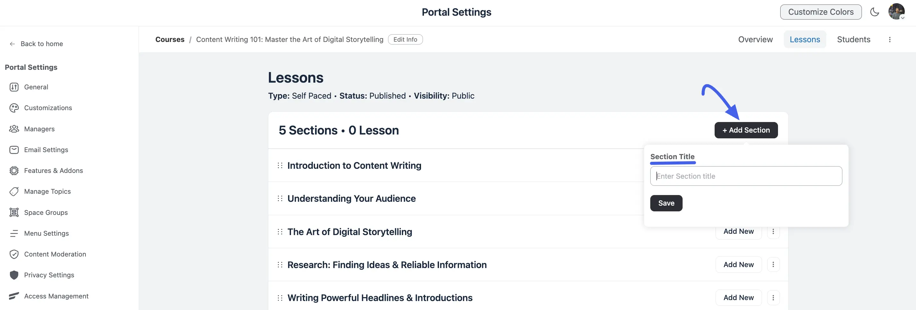Click the + Add Section button
This screenshot has width=916, height=310.
tap(746, 130)
